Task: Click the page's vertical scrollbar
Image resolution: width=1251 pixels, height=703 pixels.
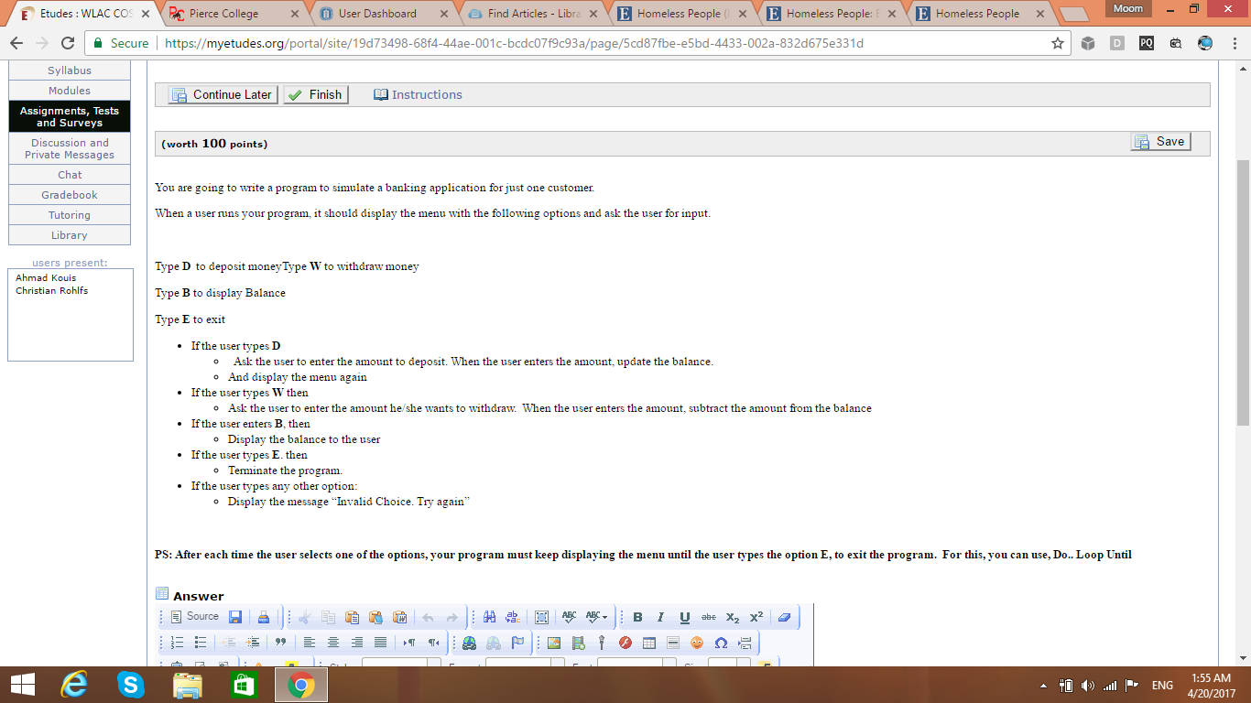Action: click(1243, 293)
